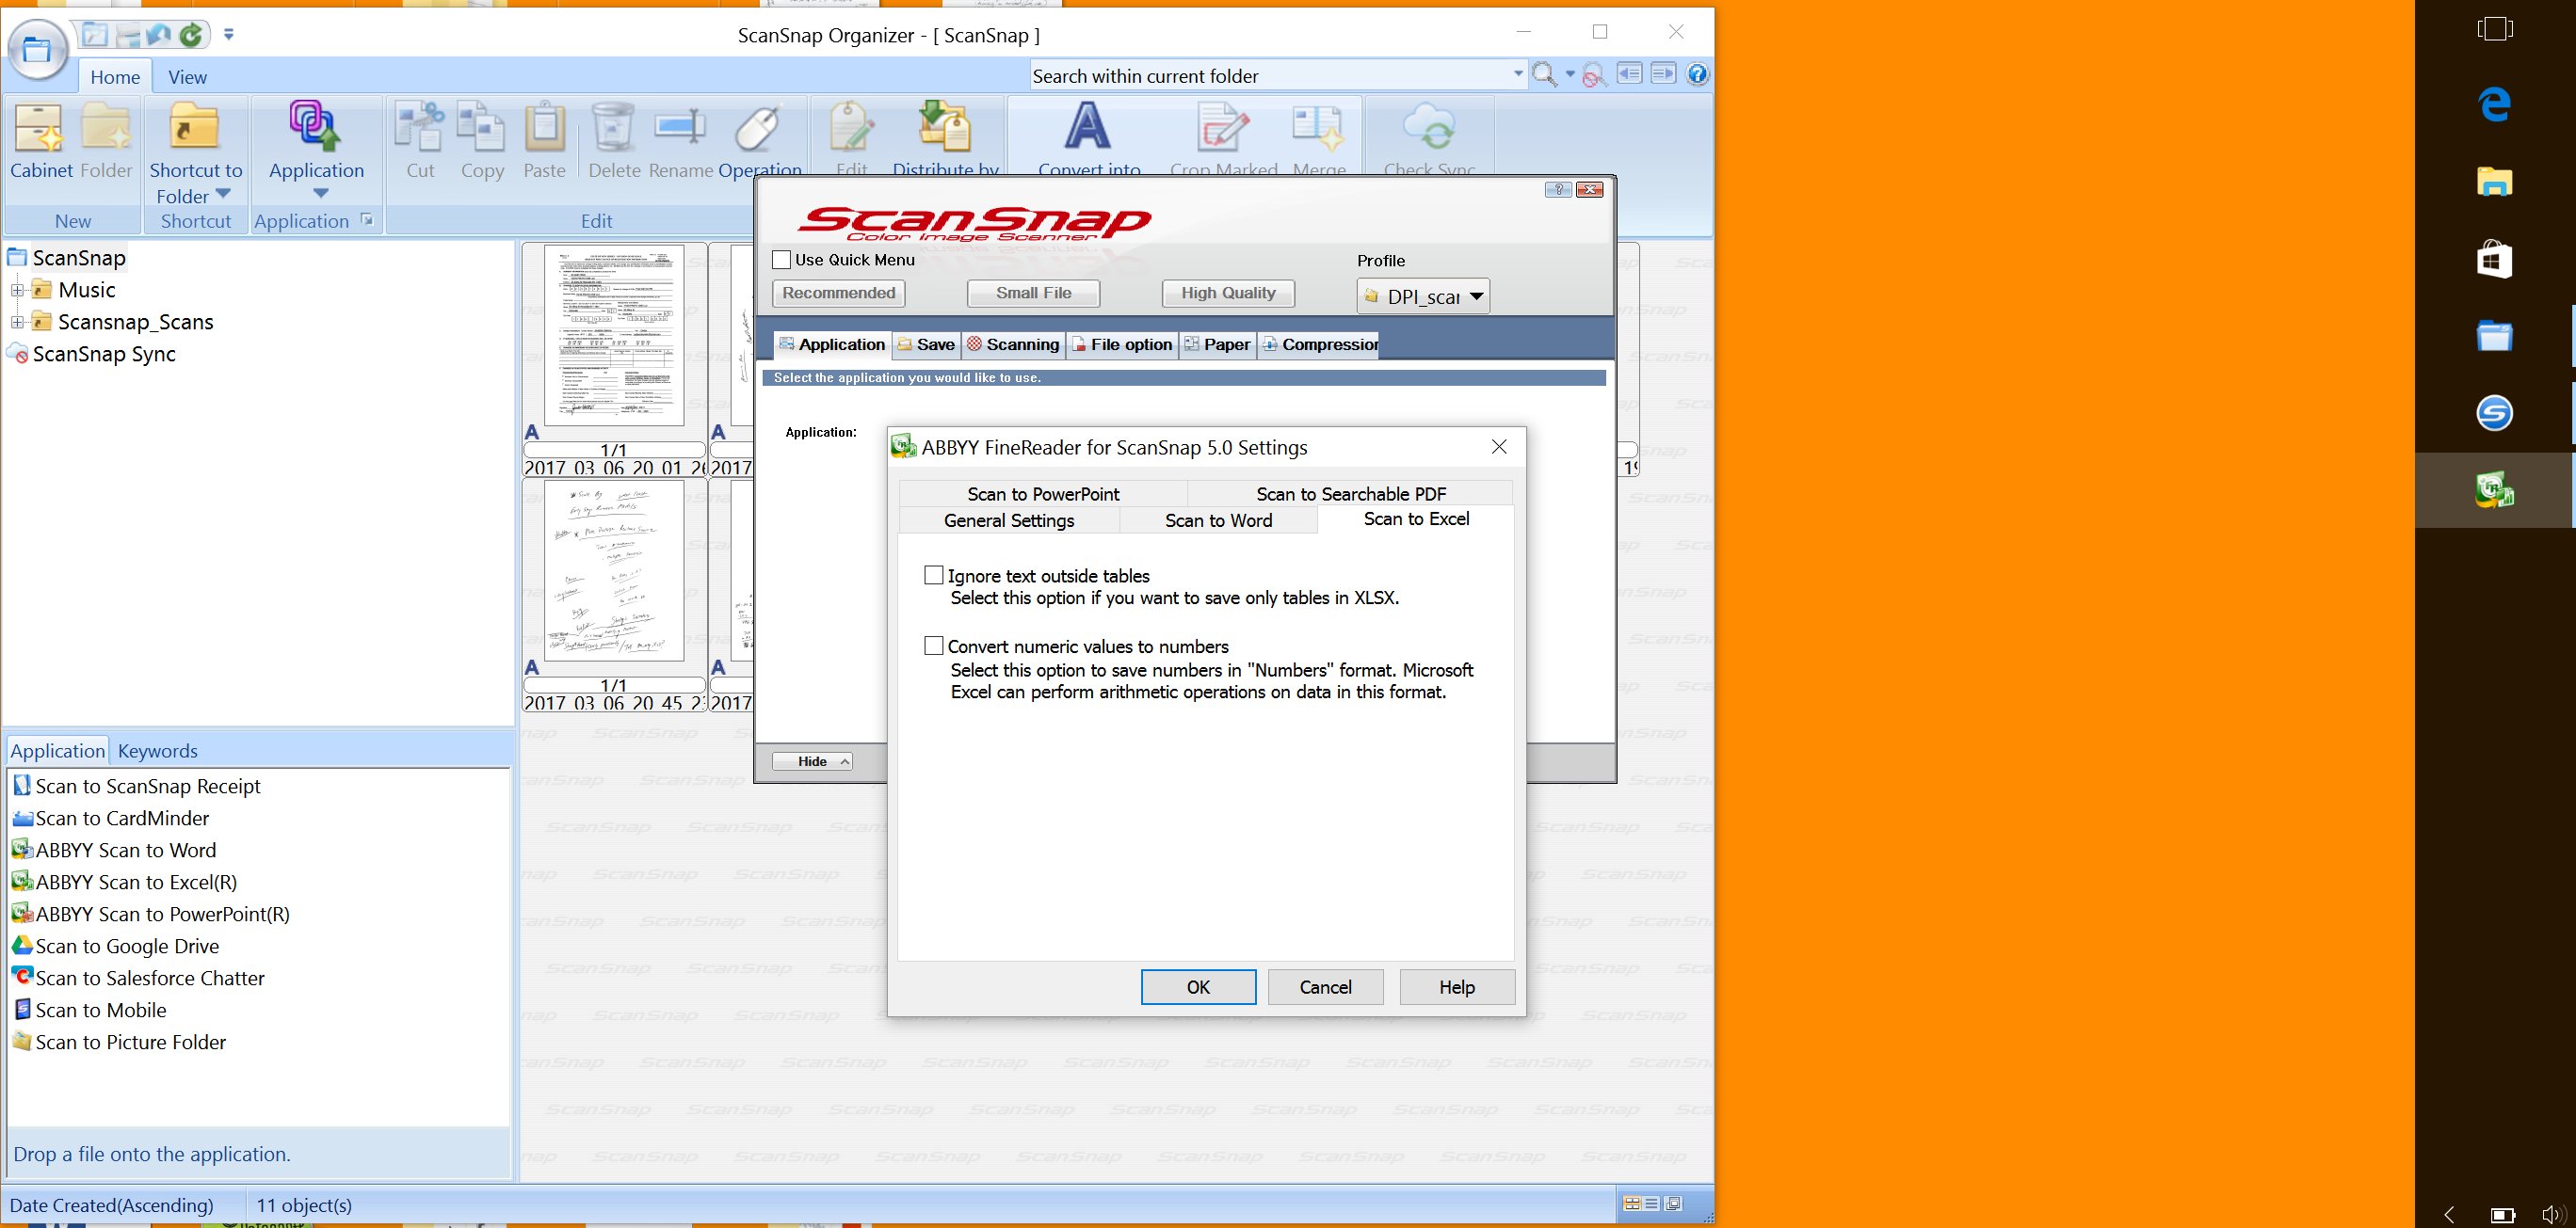Click the Merge pages icon
Screen dimensions: 2576x1228
1317,128
